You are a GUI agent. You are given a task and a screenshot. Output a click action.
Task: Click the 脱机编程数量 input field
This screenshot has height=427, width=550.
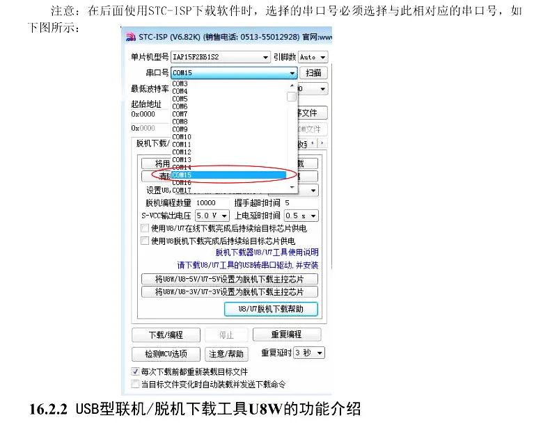click(212, 203)
